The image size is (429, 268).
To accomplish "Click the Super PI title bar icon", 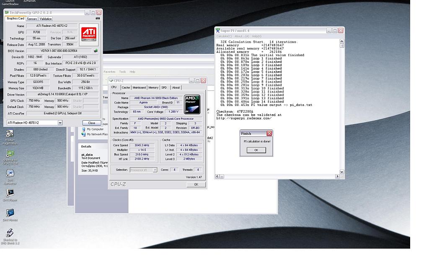I will [218, 30].
